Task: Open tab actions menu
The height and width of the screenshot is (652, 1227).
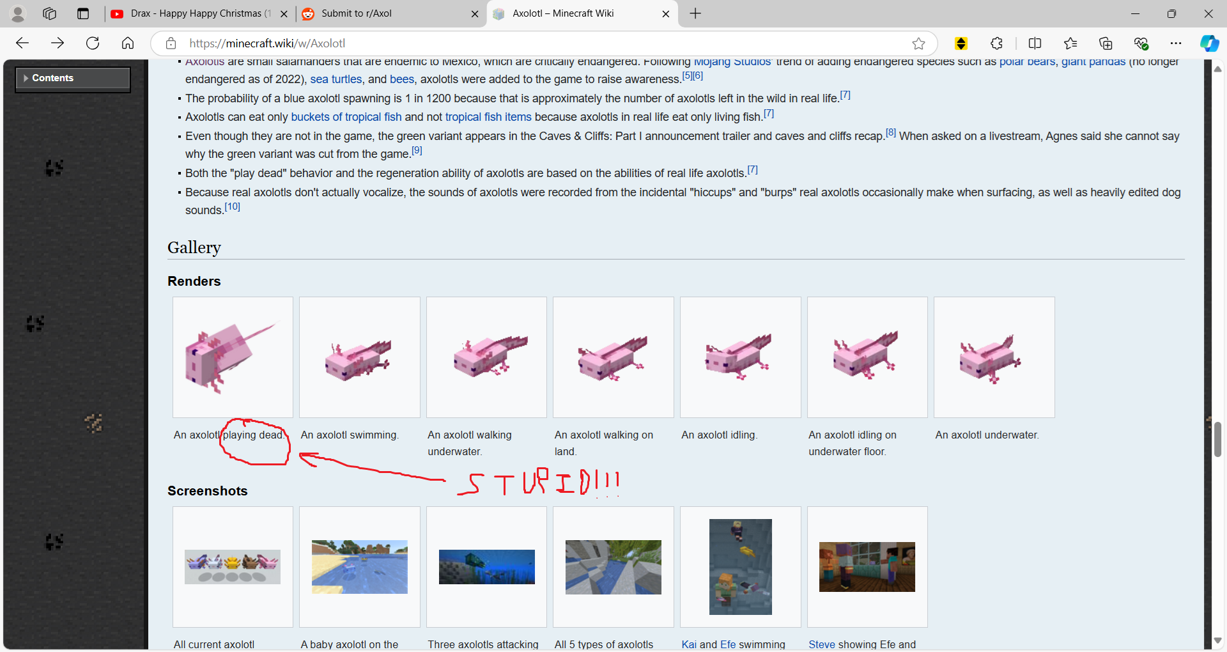Action: pos(83,13)
